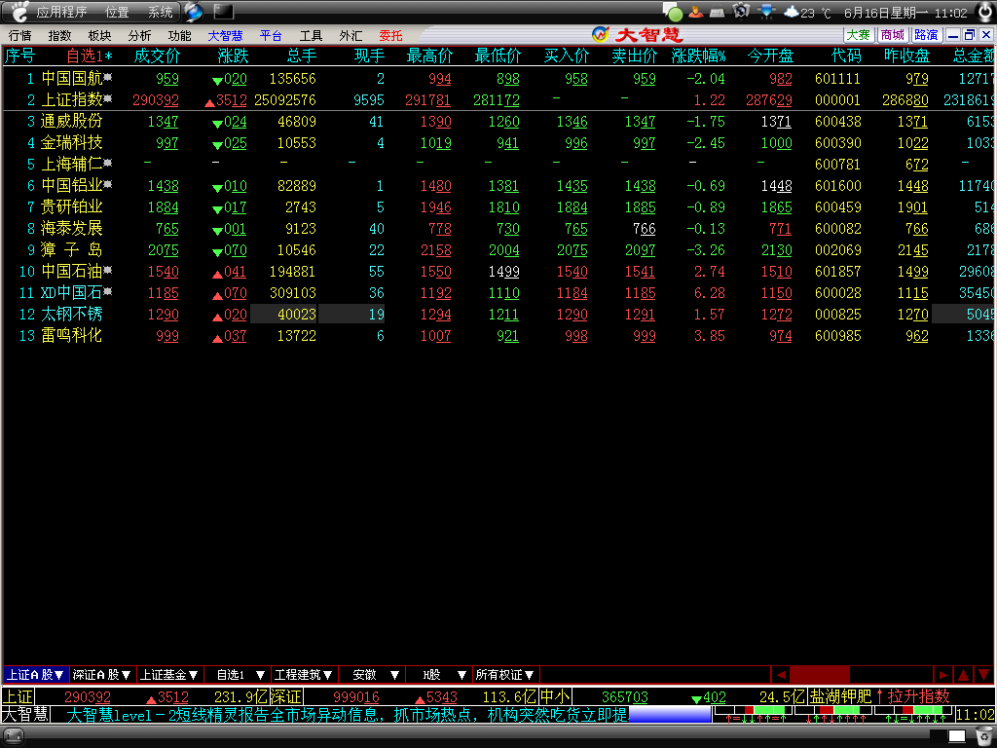
Task: Click the green status indicator tray icon
Action: pyautogui.click(x=674, y=12)
